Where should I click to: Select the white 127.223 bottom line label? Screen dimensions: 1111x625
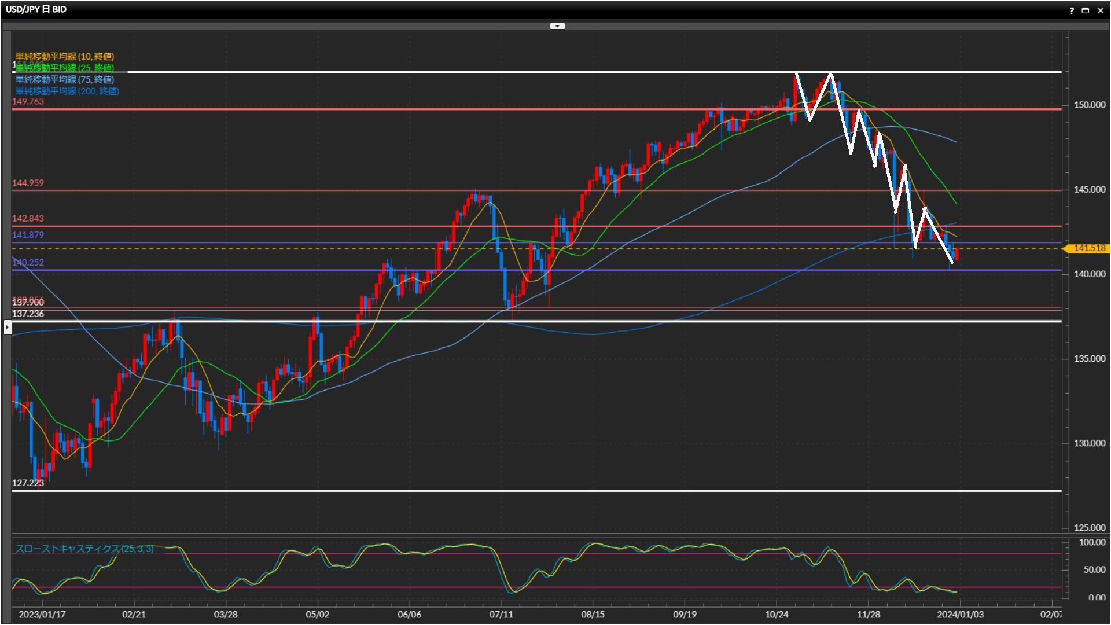click(28, 483)
